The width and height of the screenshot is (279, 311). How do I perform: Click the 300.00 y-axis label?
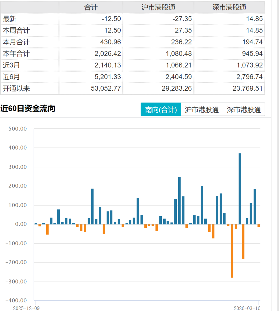tap(18, 167)
